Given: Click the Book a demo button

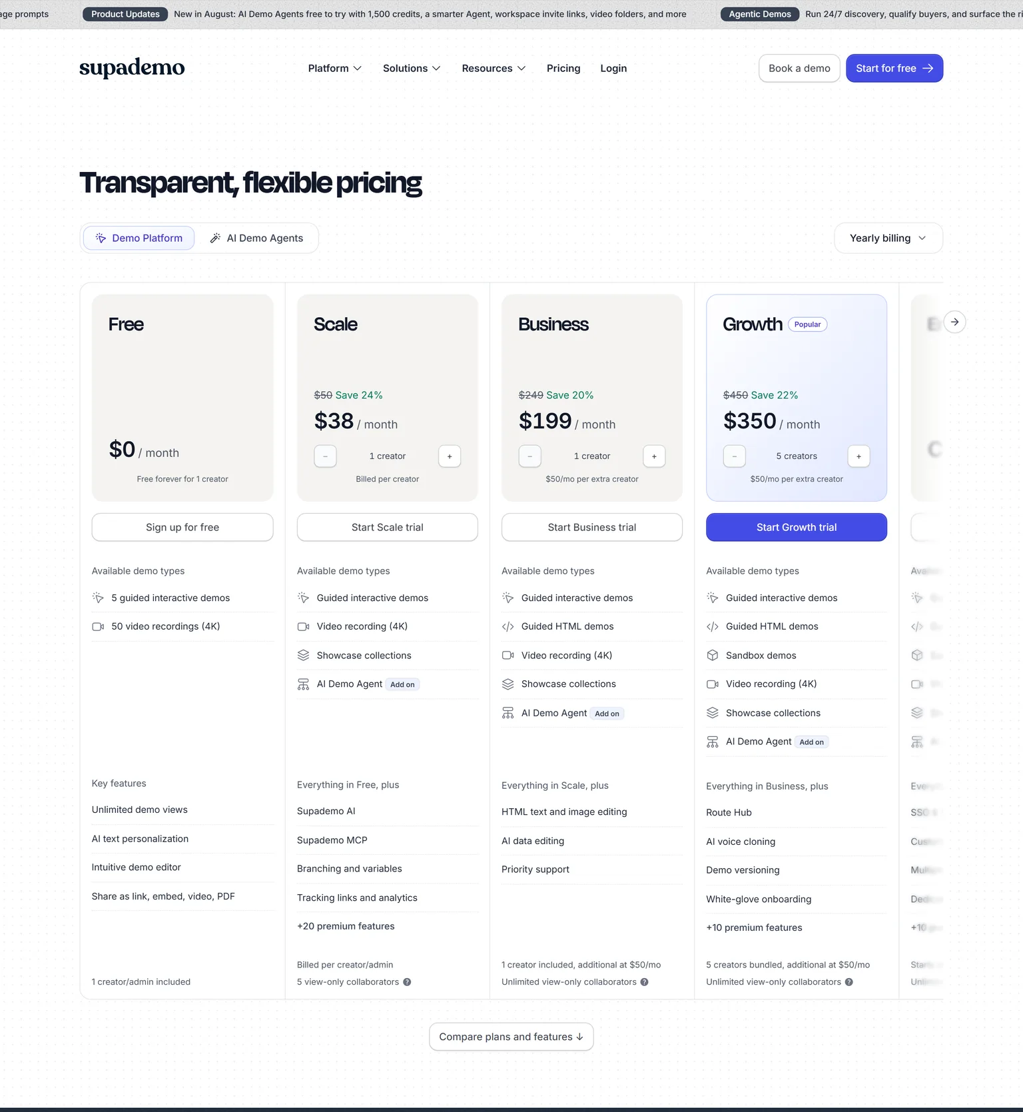Looking at the screenshot, I should [x=799, y=68].
